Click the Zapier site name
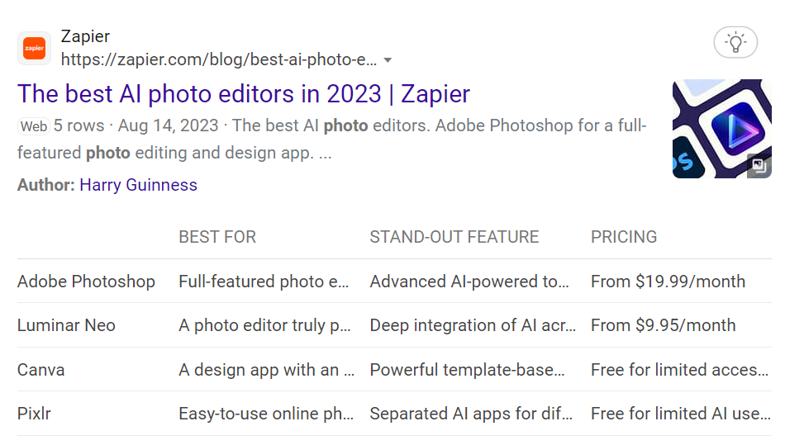Image resolution: width=804 pixels, height=445 pixels. tap(85, 36)
